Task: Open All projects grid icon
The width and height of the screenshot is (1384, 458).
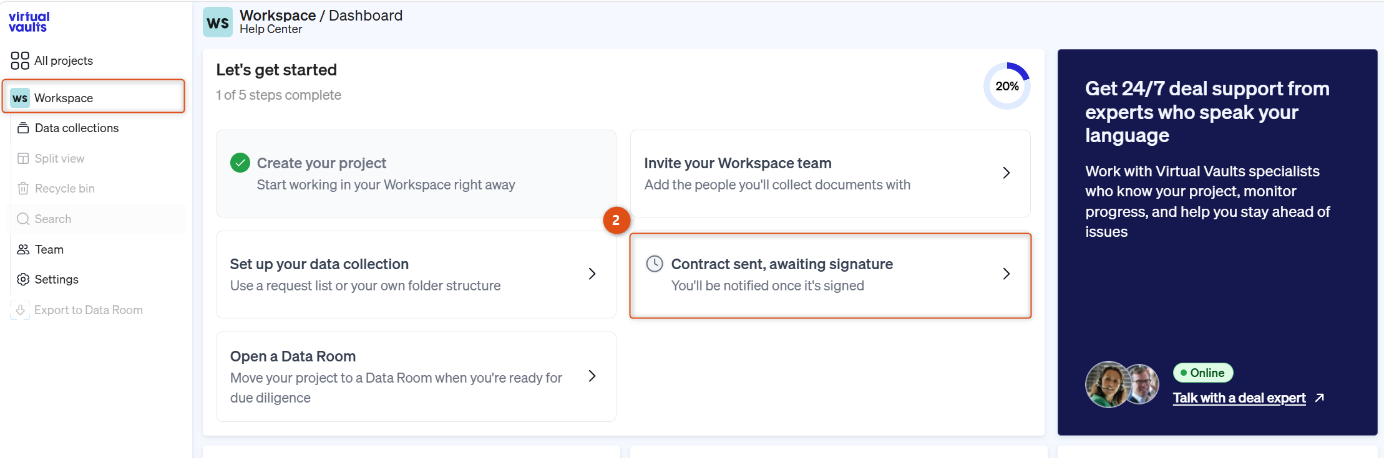Action: 20,60
